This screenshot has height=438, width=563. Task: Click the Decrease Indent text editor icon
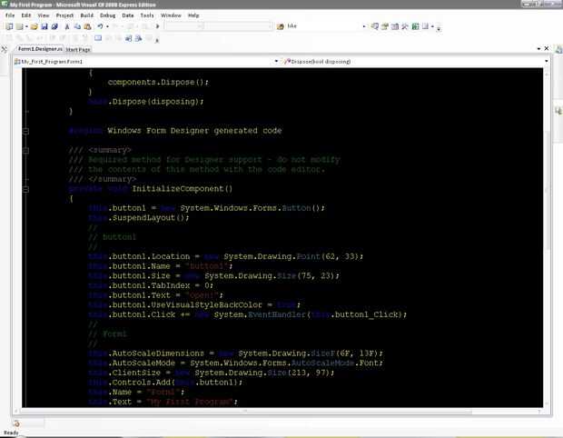pyautogui.click(x=129, y=38)
